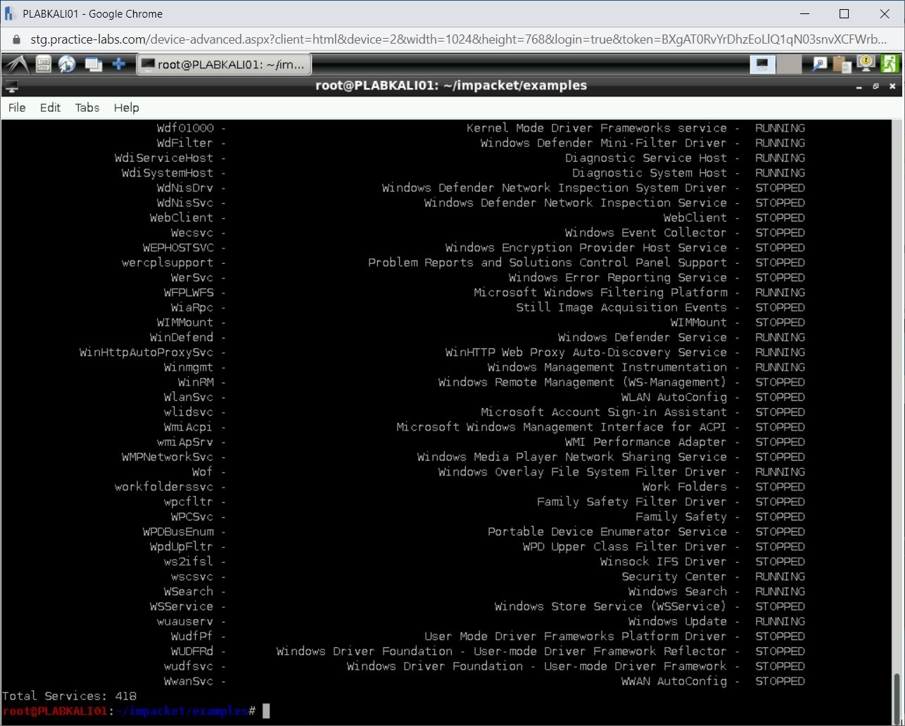Click the blue plus icon in the panel
This screenshot has height=726, width=905.
119,65
